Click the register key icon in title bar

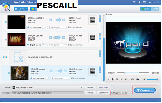point(139,2)
